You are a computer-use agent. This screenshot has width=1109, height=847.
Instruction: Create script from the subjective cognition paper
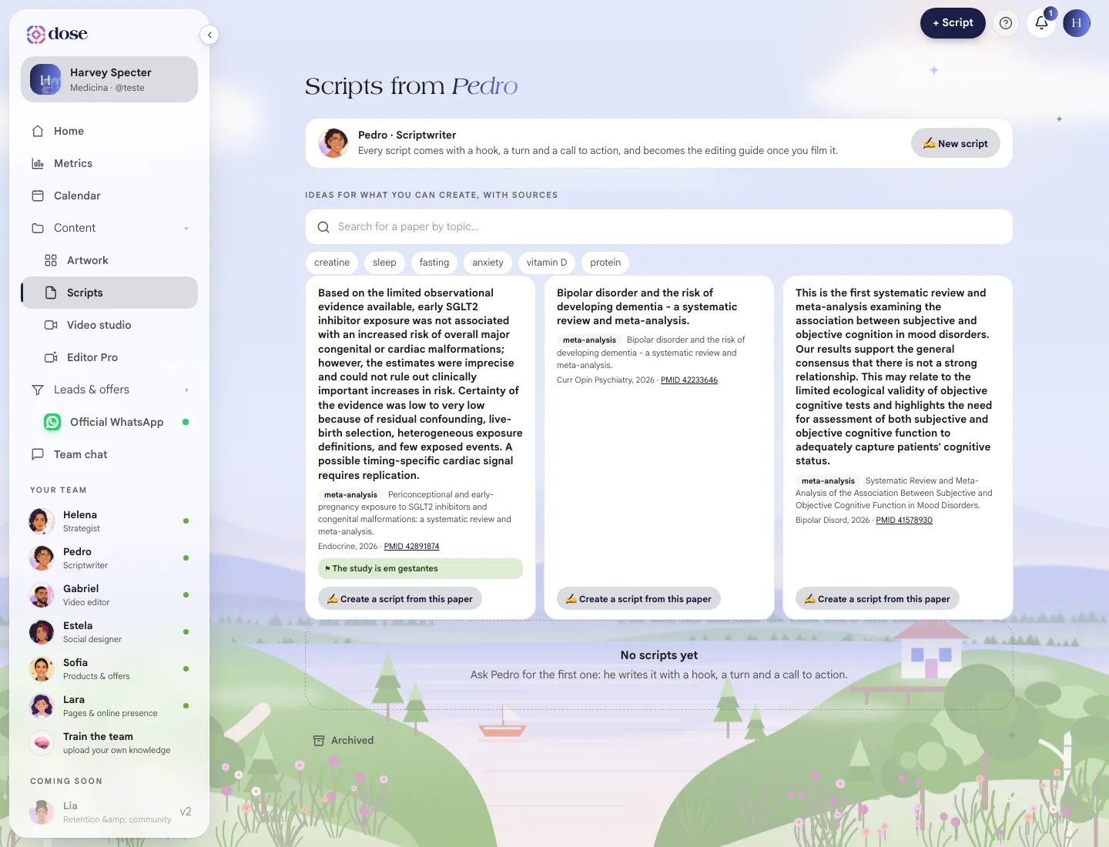click(877, 599)
